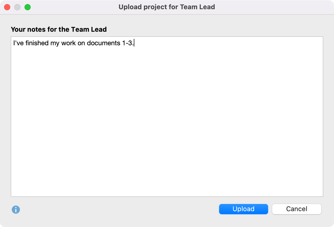Cancel the upload for Team Lead
The height and width of the screenshot is (227, 334).
pyautogui.click(x=296, y=209)
